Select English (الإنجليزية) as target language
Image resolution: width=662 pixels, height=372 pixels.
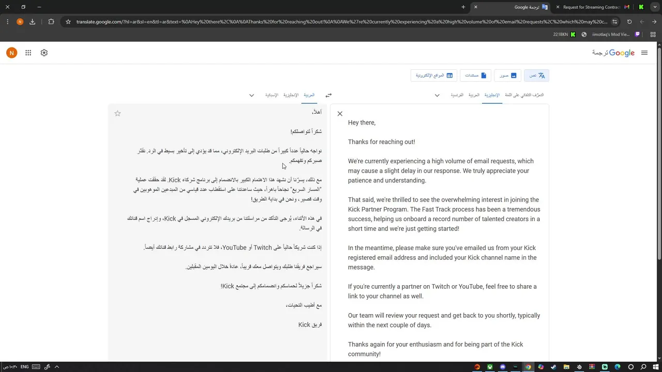pyautogui.click(x=291, y=95)
